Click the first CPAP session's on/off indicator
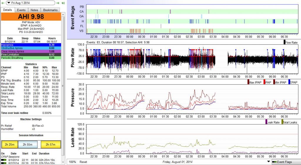The height and width of the screenshot is (165, 301). coord(4,160)
